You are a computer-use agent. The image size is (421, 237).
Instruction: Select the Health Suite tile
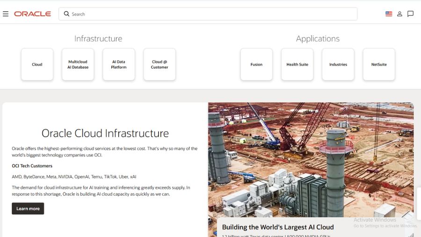pos(297,65)
